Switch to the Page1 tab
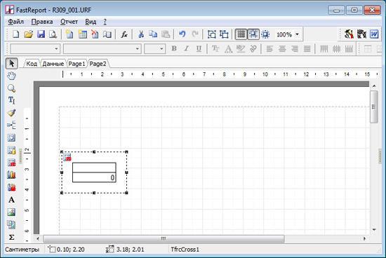The width and height of the screenshot is (386, 258). pos(76,64)
